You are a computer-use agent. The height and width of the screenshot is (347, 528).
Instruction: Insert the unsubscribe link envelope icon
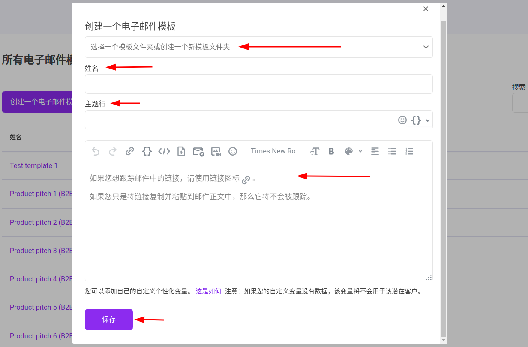(198, 151)
